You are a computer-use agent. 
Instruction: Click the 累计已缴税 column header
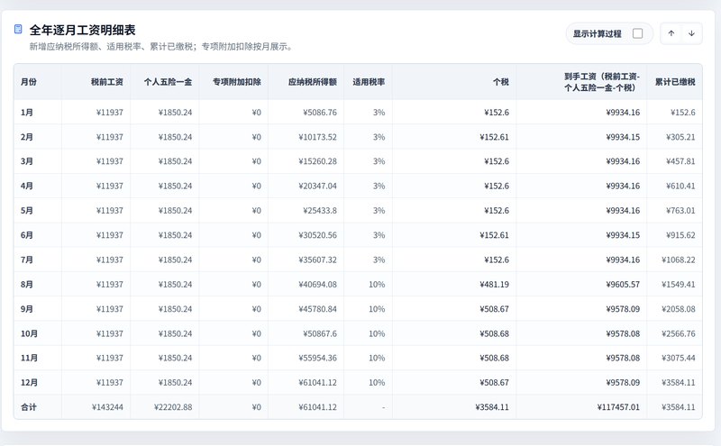coord(675,82)
